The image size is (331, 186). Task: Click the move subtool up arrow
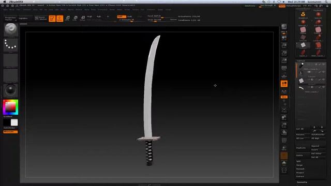pyautogui.click(x=314, y=127)
